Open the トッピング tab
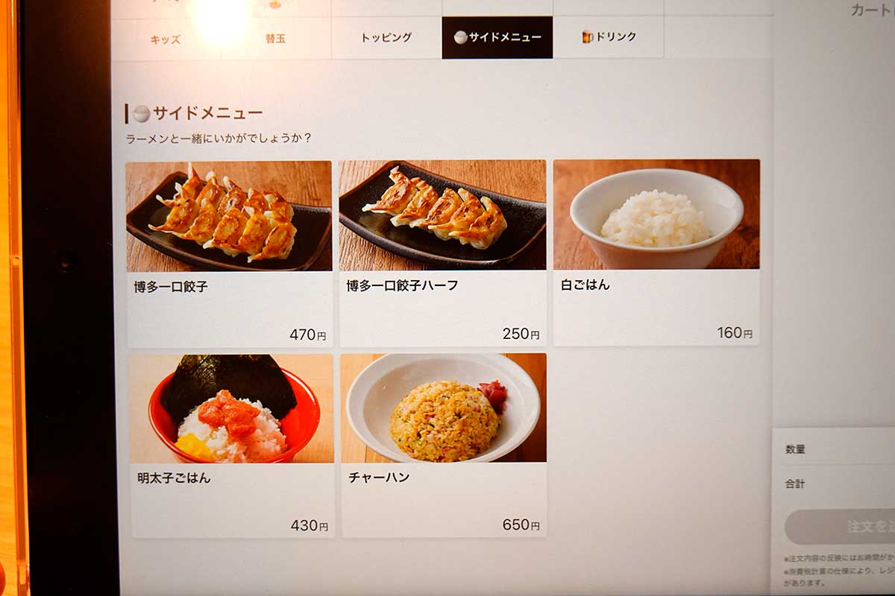Viewport: 895px width, 596px height. point(386,38)
